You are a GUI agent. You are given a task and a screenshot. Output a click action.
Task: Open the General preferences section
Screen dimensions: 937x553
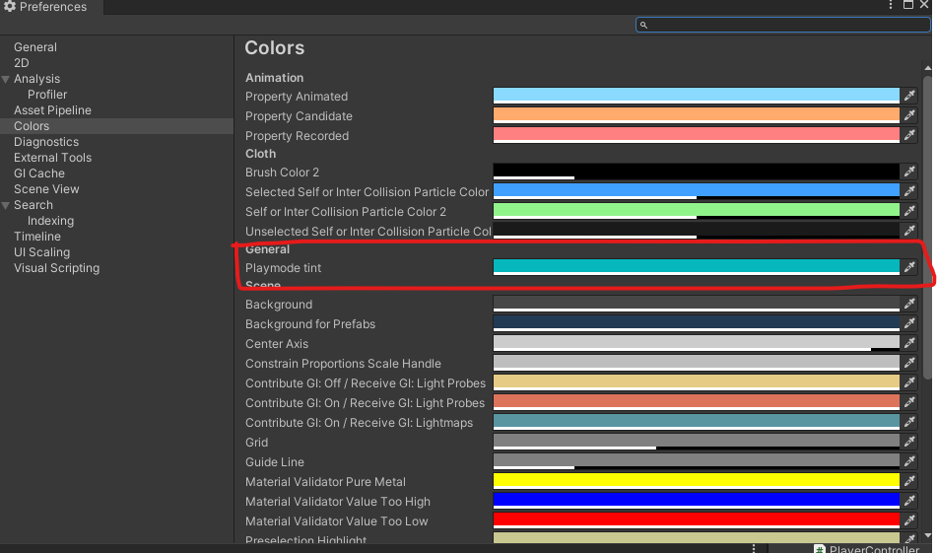point(35,47)
